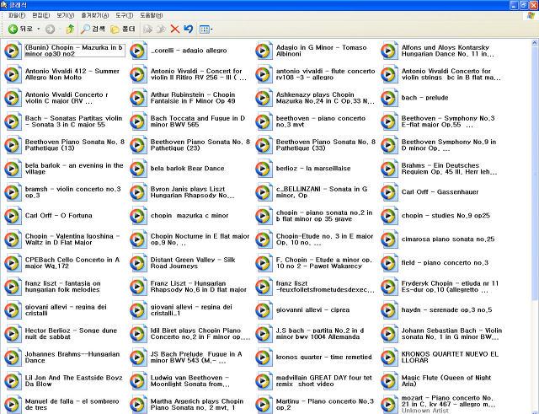Toggle the 폴더 folders pane
The width and height of the screenshot is (539, 414).
123,29
